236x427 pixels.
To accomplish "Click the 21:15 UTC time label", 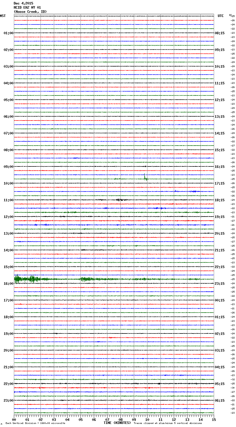I will [x=220, y=250].
